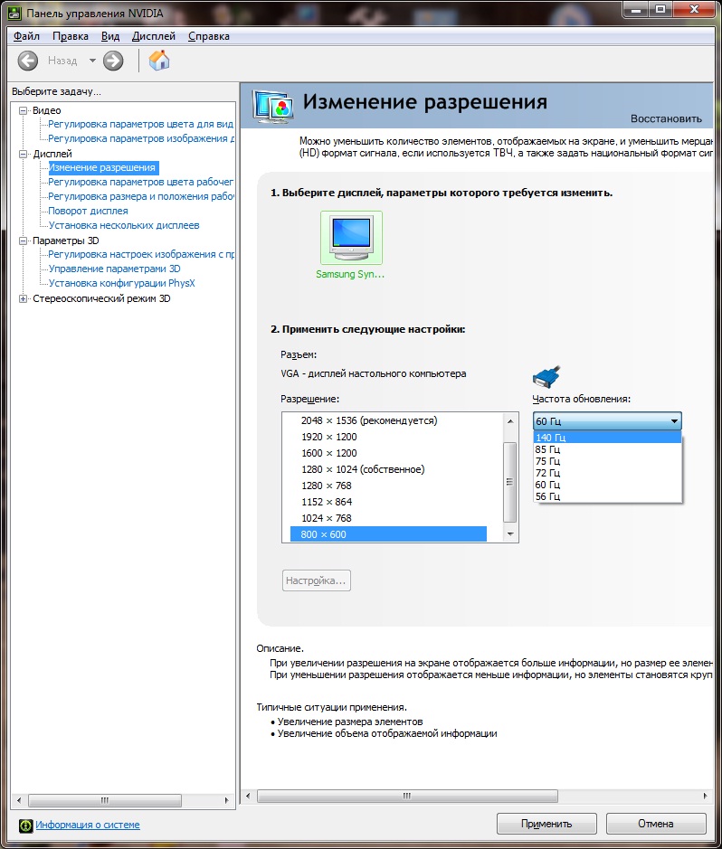
Task: Click the Forward arrow icon
Action: coord(113,61)
